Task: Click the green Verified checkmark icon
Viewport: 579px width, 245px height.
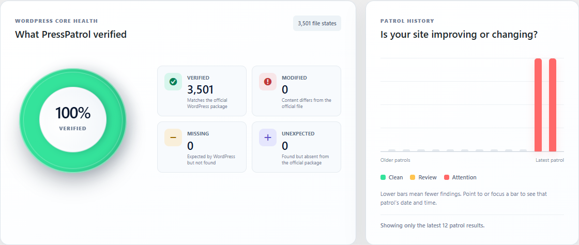Action: [x=173, y=82]
